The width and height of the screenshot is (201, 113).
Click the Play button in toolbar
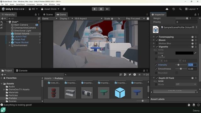[95, 9]
